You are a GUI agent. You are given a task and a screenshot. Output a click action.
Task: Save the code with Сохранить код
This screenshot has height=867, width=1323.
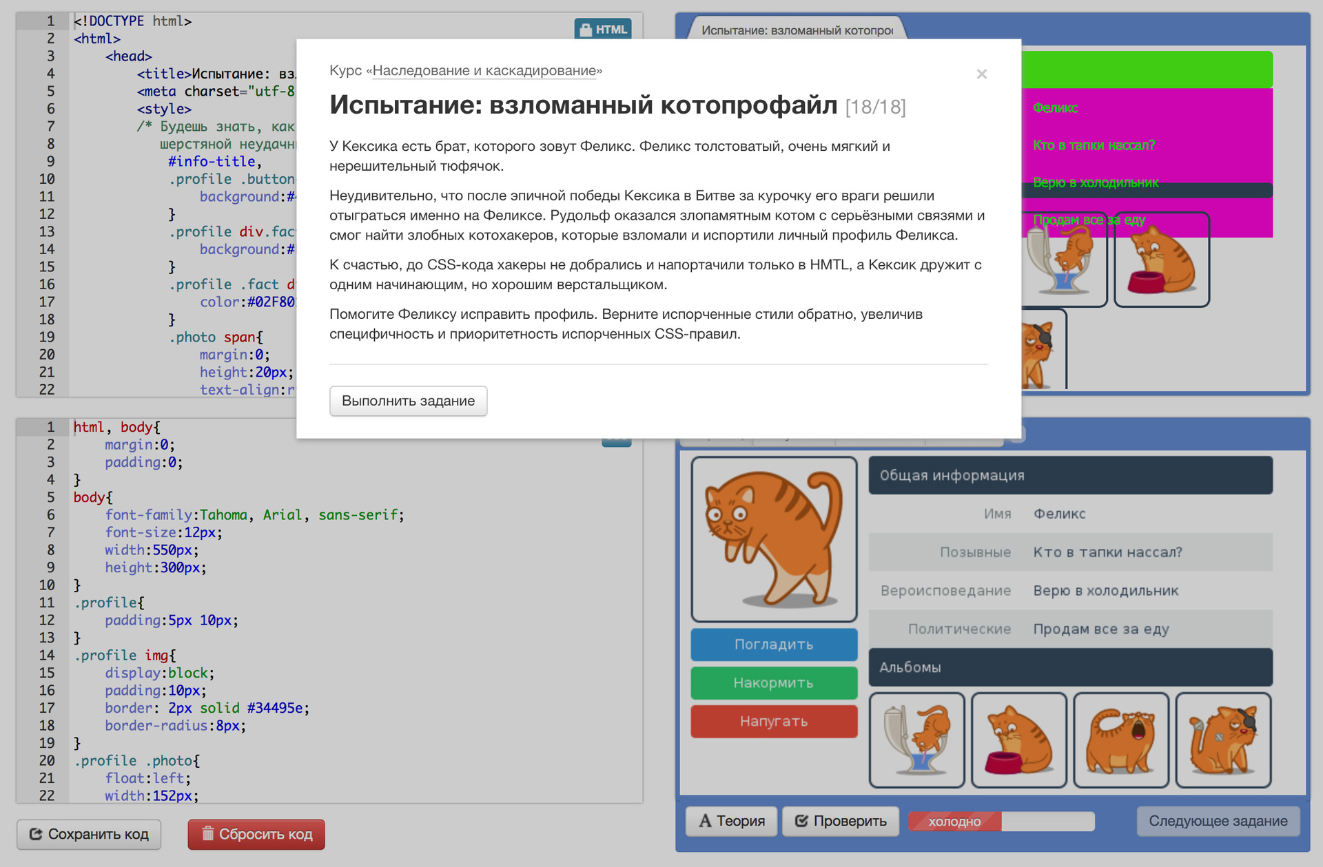tap(89, 834)
